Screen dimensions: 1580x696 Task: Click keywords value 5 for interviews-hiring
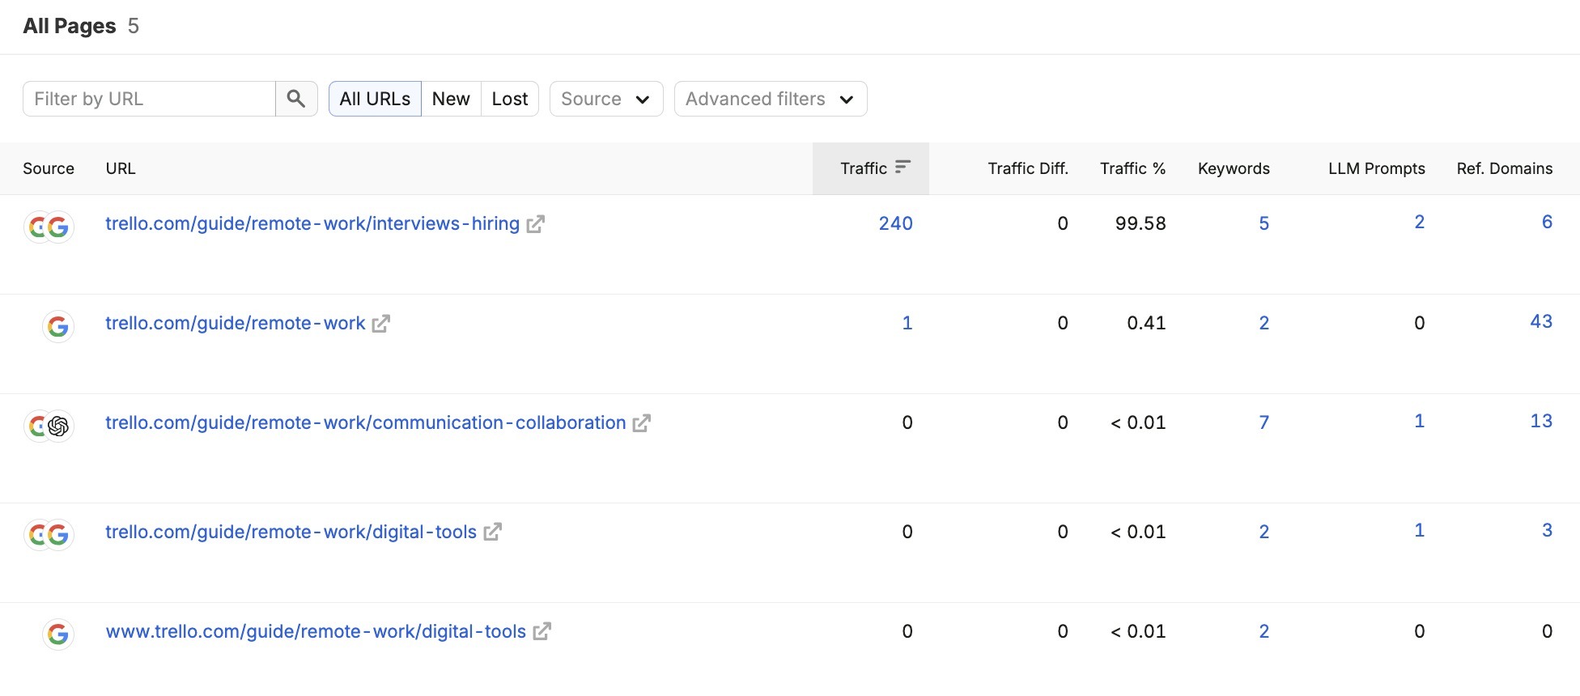tap(1264, 223)
